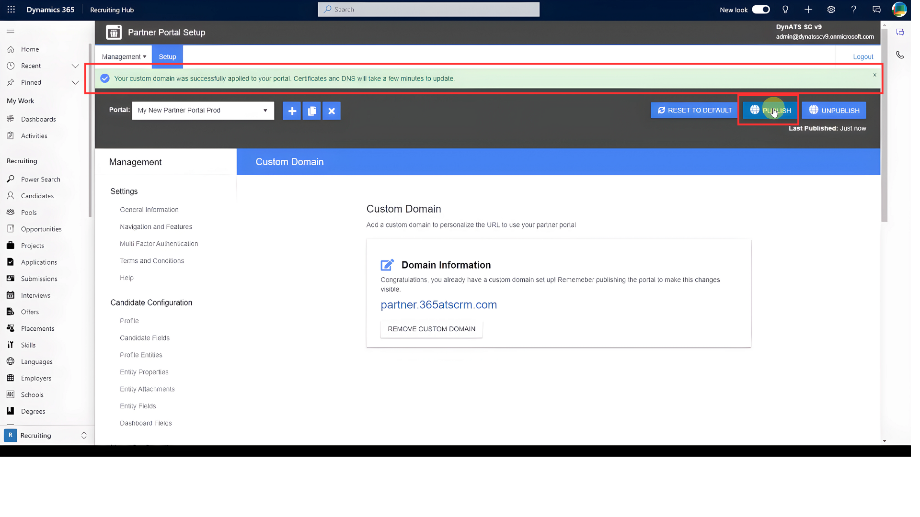Open the Dynamics 365 app launcher grid

tap(11, 10)
